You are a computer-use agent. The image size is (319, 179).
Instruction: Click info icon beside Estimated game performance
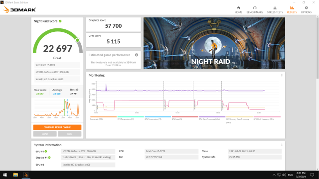coord(137,55)
